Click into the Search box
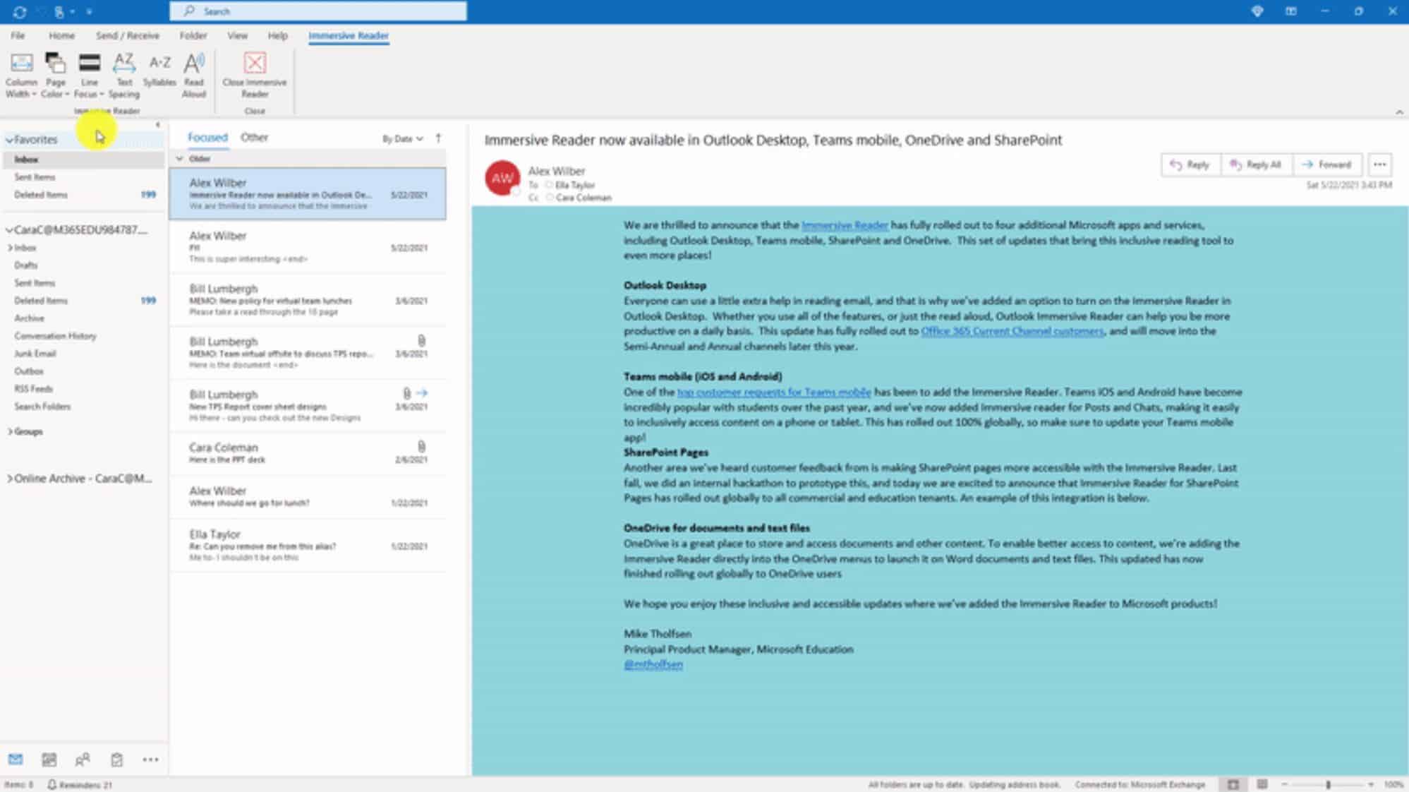The height and width of the screenshot is (792, 1409). point(318,11)
